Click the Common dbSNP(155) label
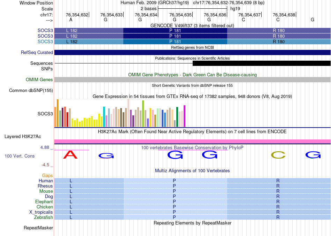This screenshot has width=331, height=236. coord(31,90)
